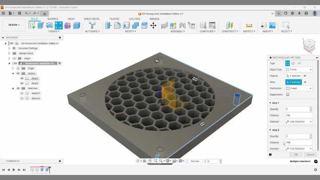Toggle visibility of Body1
This screenshot has height=180, width=320.
(22, 78)
